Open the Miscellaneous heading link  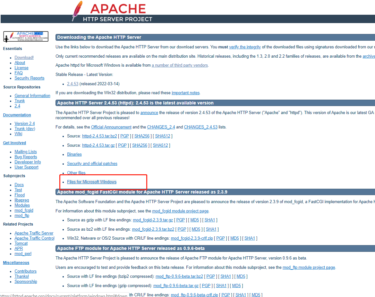click(16, 263)
